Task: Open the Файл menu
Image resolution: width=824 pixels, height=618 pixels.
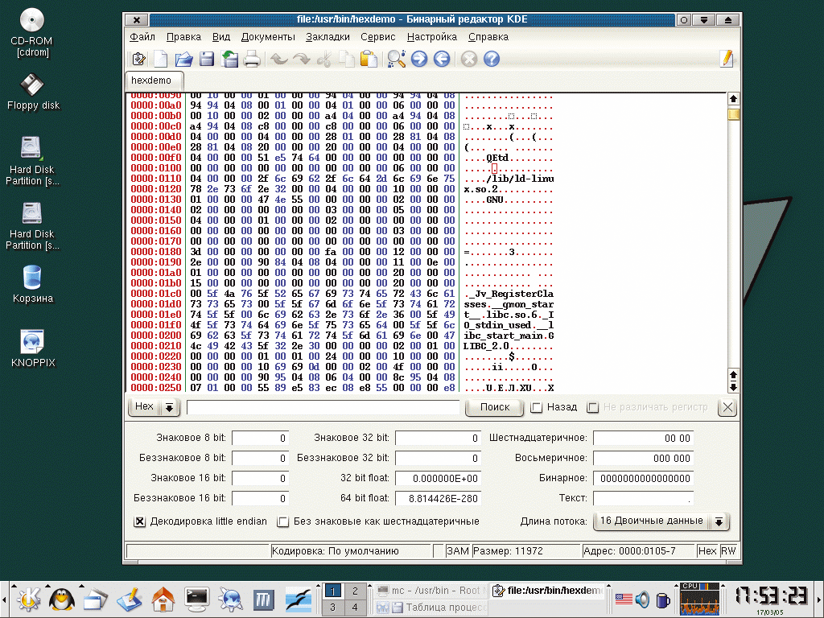Action: (142, 37)
